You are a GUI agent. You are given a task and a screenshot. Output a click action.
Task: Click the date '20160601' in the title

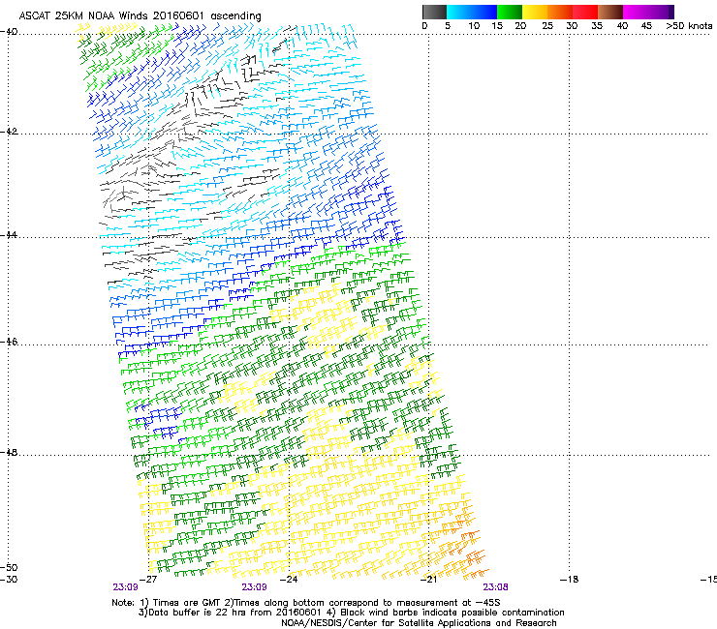178,15
